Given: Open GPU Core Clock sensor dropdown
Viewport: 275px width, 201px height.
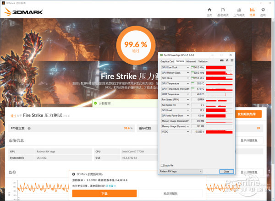Looking at the screenshot, I should coord(188,67).
